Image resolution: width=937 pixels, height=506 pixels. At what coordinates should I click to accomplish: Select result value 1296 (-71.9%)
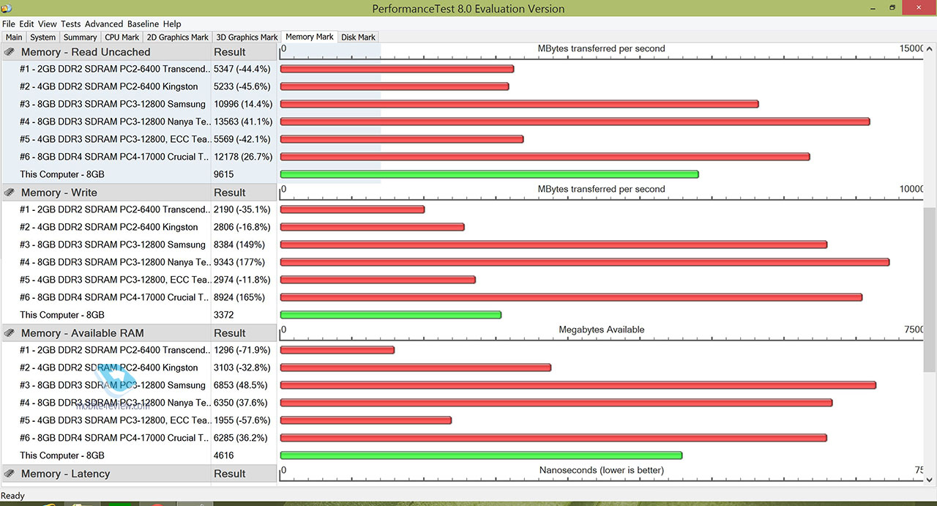(x=242, y=350)
